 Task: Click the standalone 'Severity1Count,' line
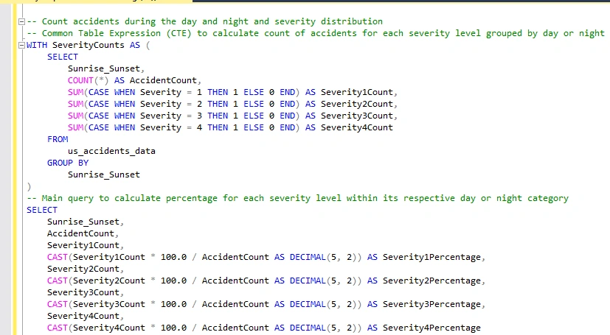(x=86, y=245)
